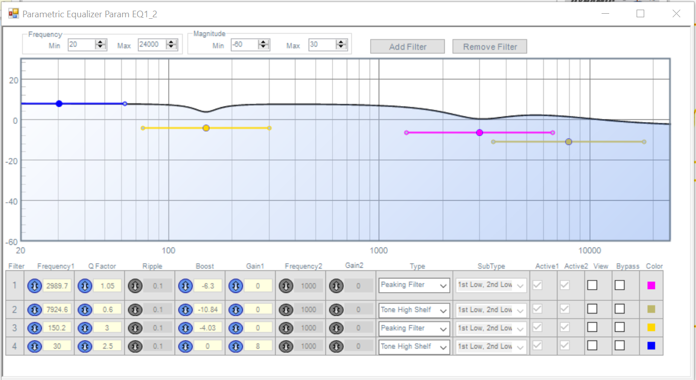The height and width of the screenshot is (380, 696).
Task: Click Boost knob icon for filter 4
Action: click(185, 346)
